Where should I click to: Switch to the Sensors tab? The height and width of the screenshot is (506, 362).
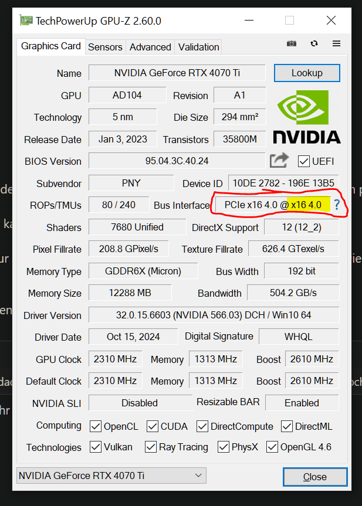[x=105, y=47]
